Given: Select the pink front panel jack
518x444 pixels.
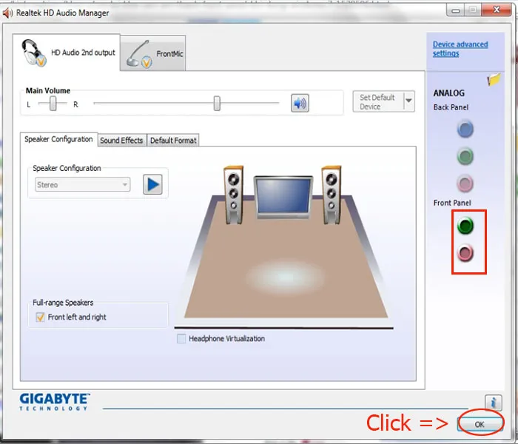Looking at the screenshot, I should pos(465,254).
